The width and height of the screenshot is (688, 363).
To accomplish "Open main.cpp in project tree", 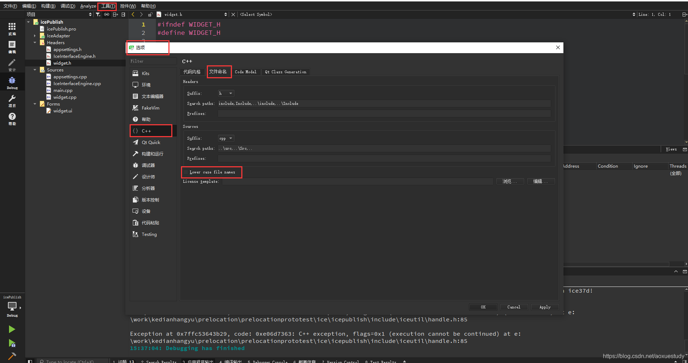I will (x=63, y=90).
